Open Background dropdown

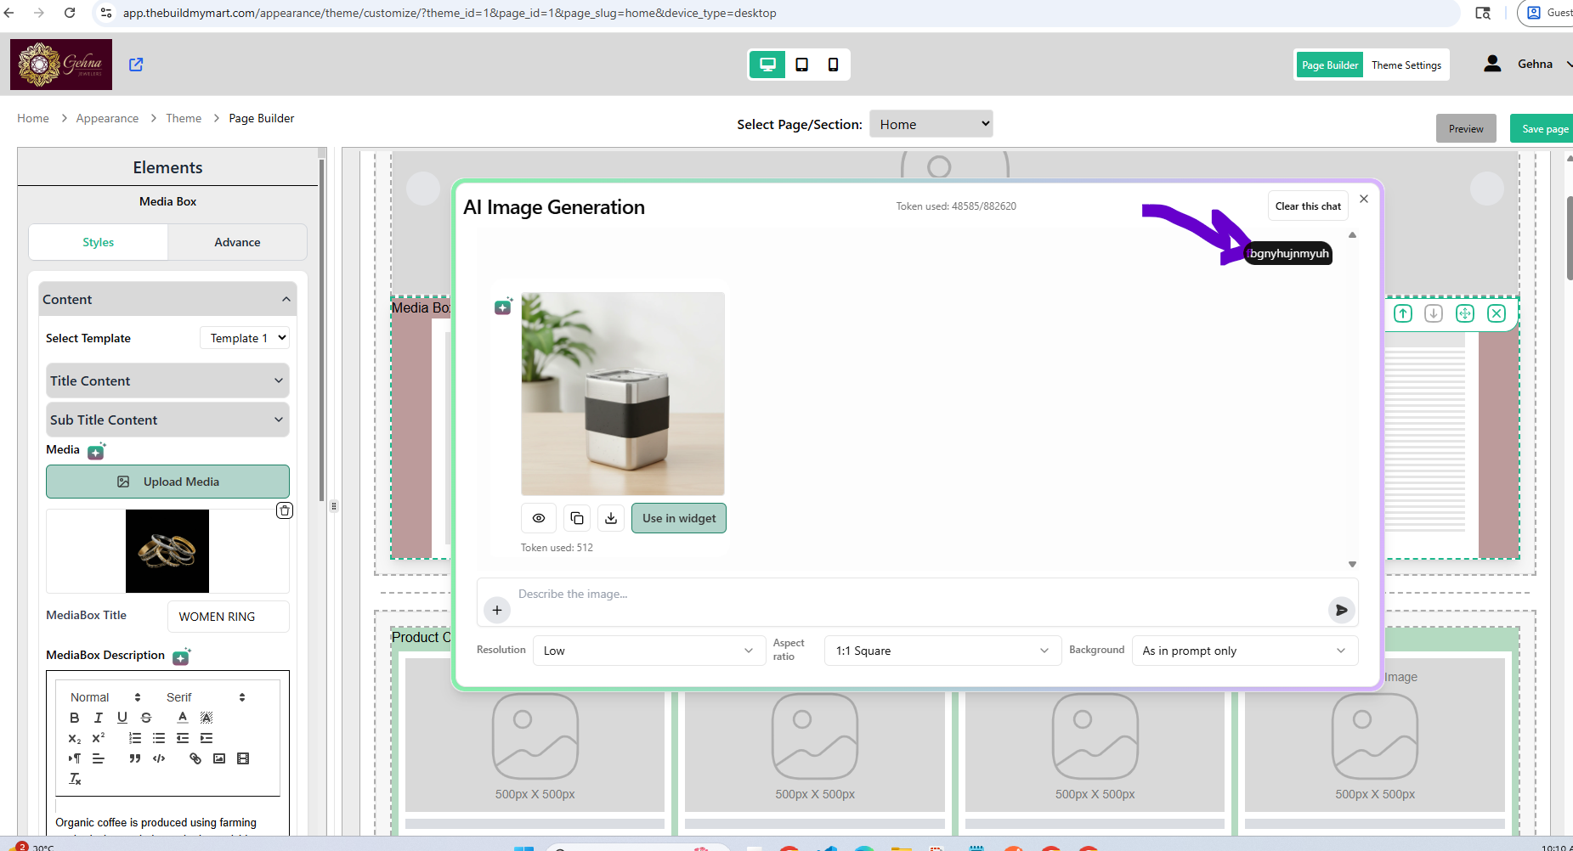[x=1245, y=651]
